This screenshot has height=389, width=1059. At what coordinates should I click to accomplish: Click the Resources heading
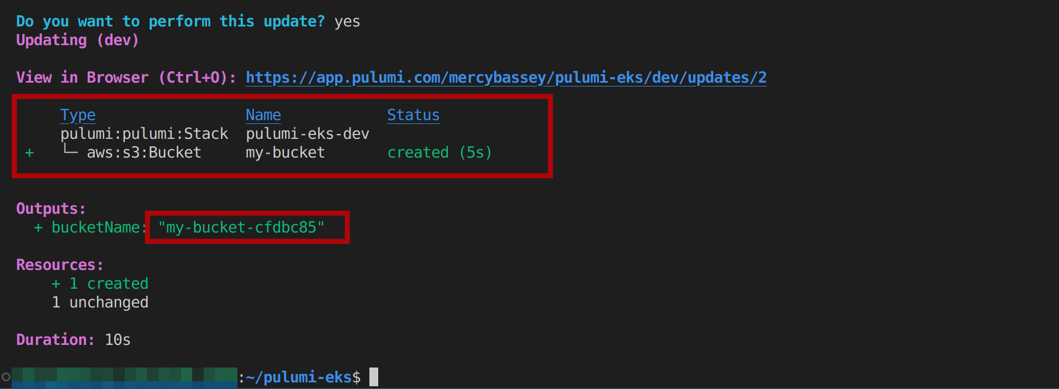60,265
